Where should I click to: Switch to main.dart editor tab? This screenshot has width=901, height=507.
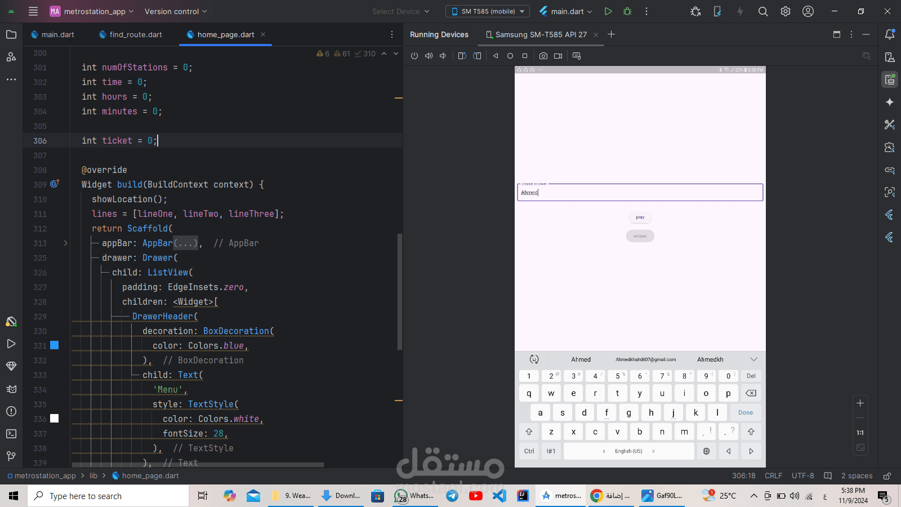52,34
